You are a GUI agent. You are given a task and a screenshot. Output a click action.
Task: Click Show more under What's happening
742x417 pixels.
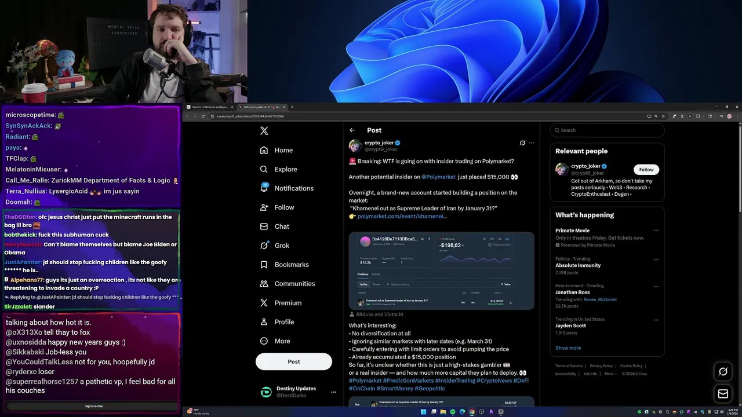tap(568, 348)
